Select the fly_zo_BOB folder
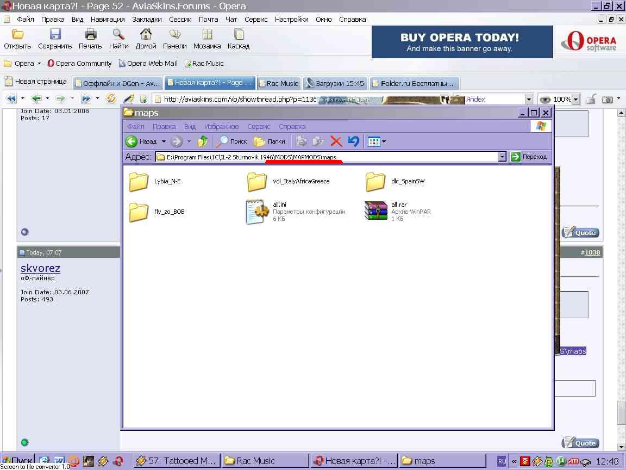The image size is (626, 470). [x=157, y=212]
